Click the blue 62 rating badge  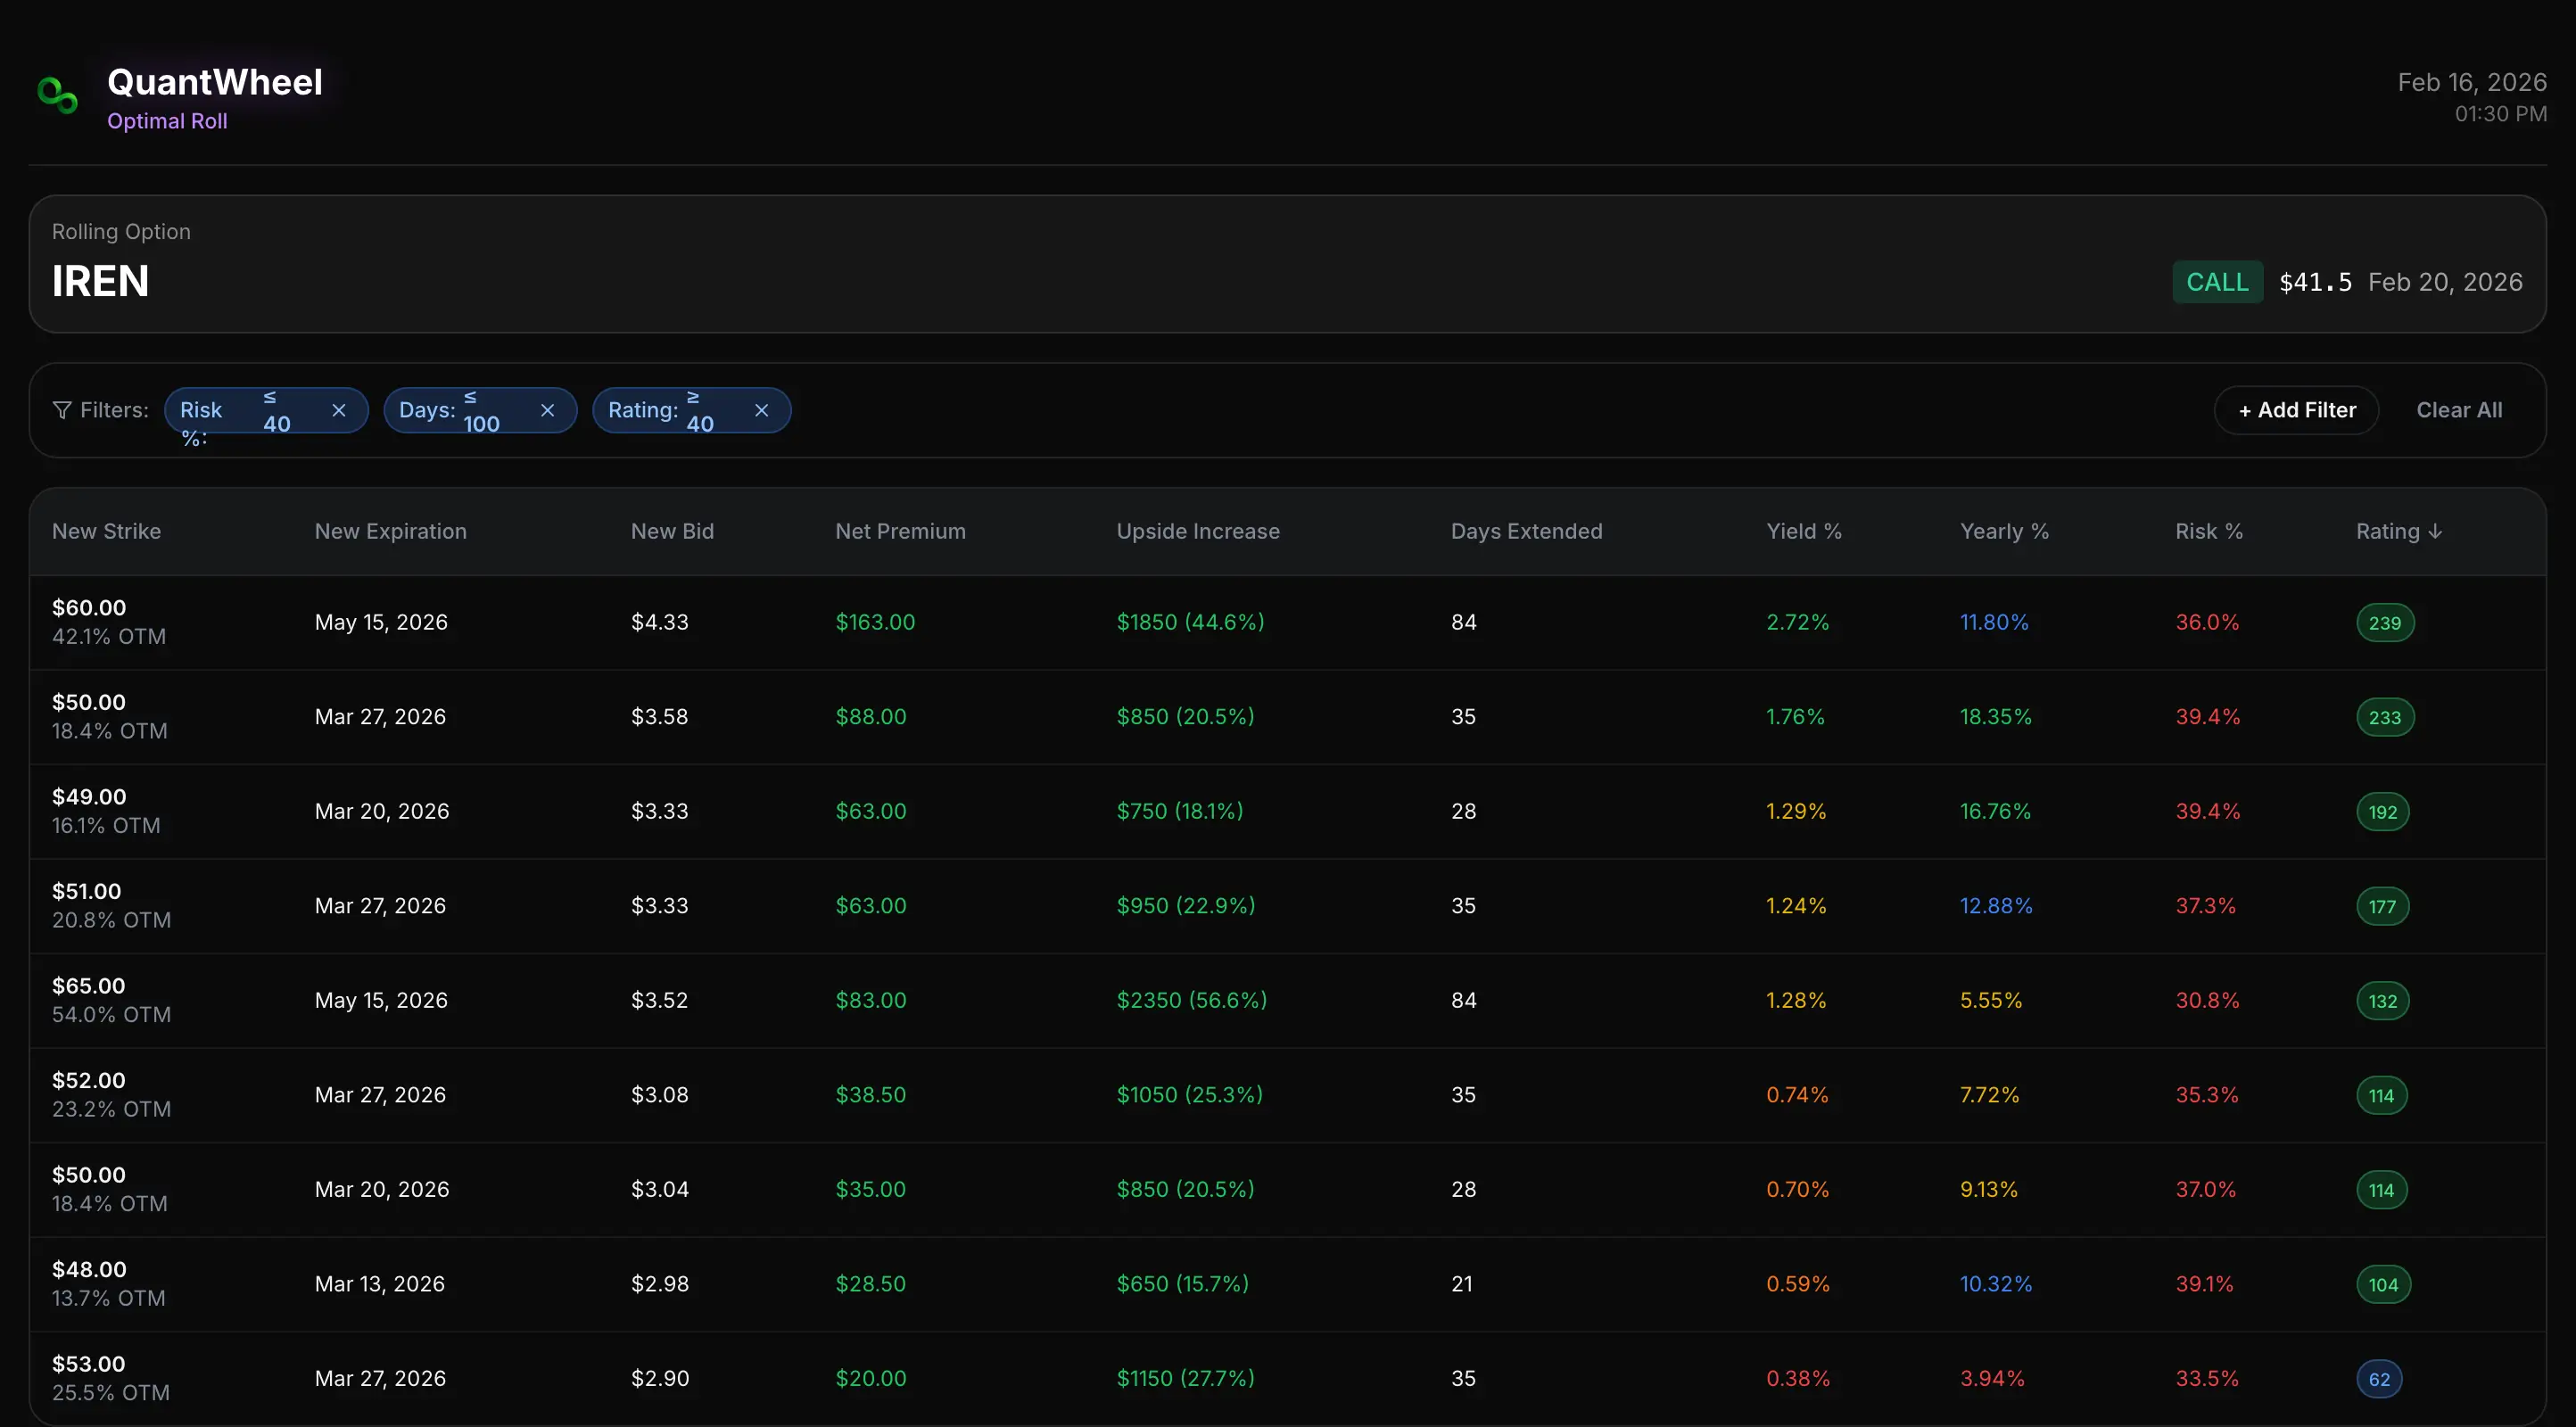tap(2379, 1379)
